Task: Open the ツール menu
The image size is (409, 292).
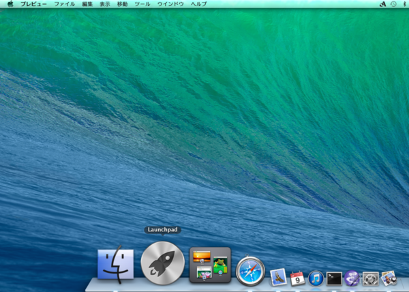Action: 142,4
